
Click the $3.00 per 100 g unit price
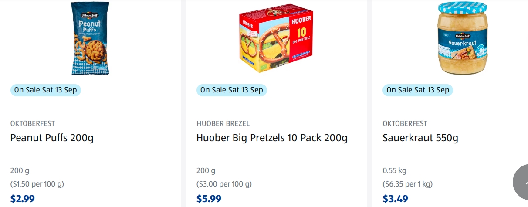pyautogui.click(x=224, y=184)
